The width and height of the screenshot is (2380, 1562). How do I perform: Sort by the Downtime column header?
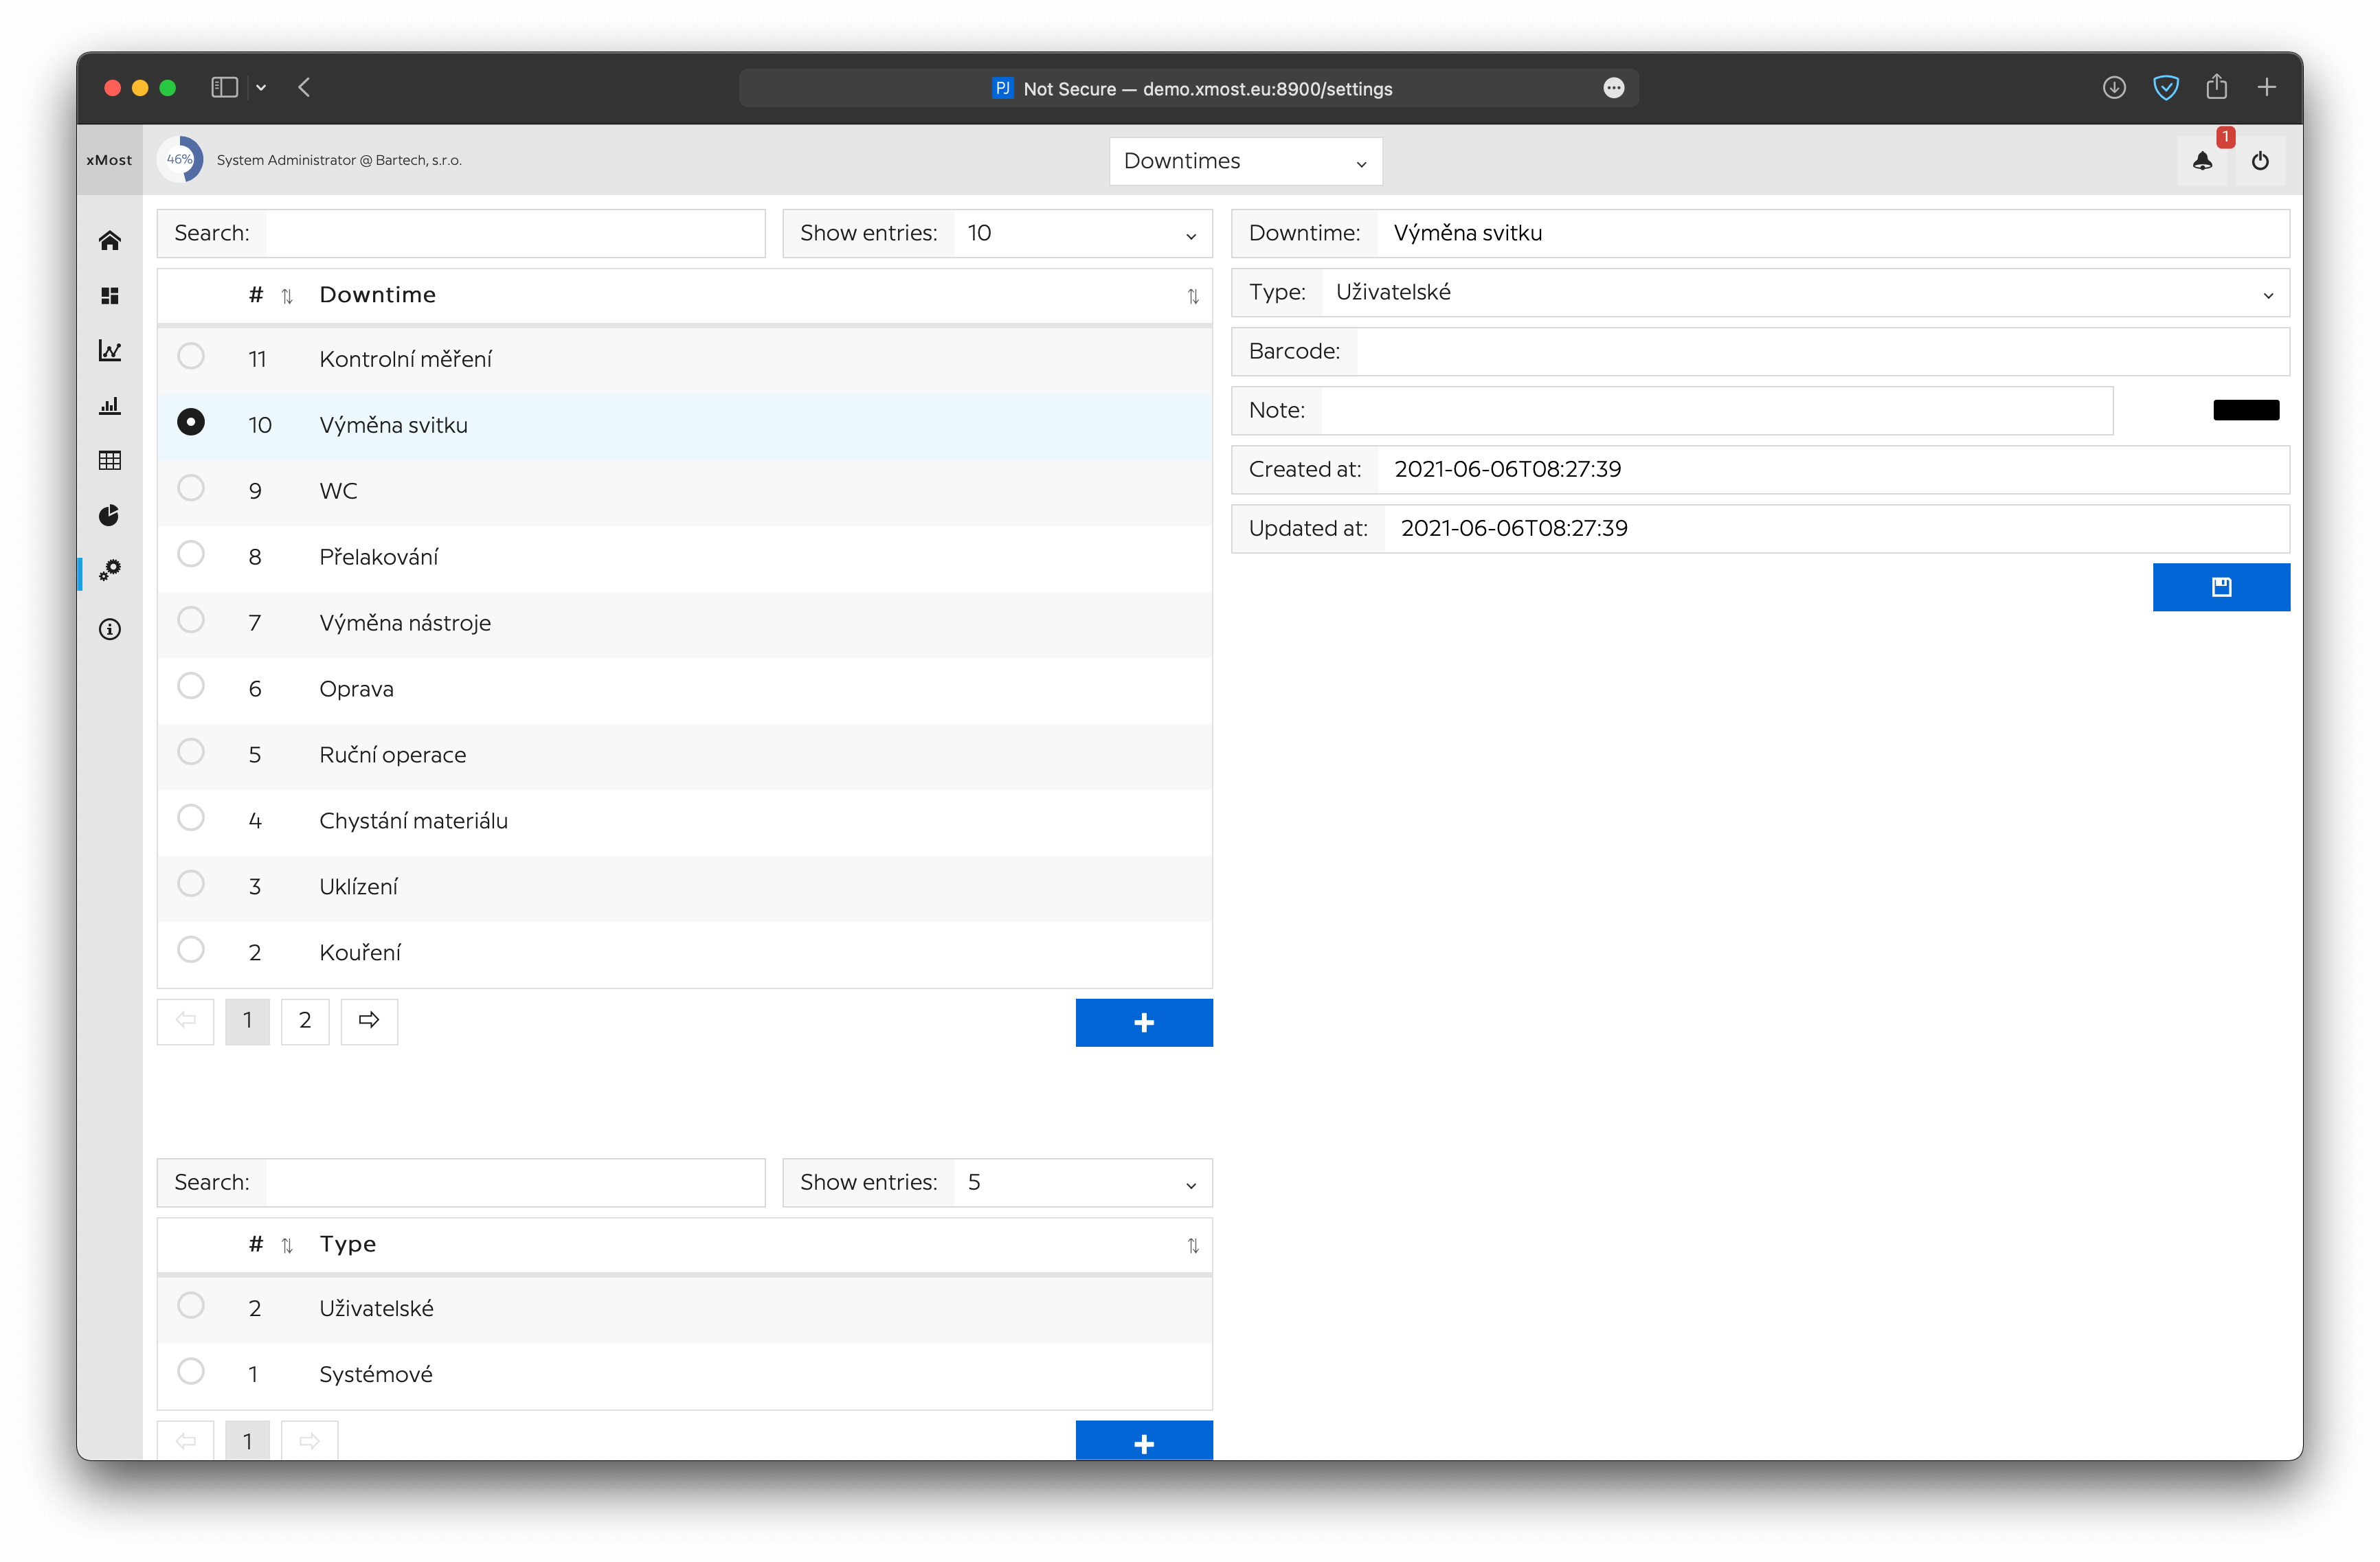(378, 295)
